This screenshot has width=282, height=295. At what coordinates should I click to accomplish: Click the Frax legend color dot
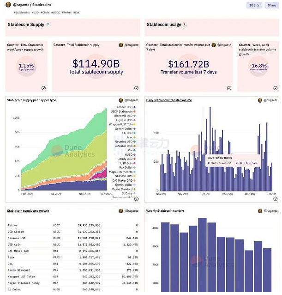click(x=135, y=137)
